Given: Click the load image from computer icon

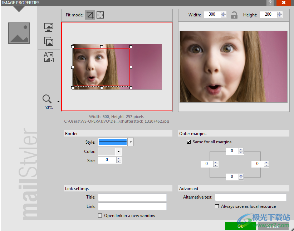Looking at the screenshot, I should coord(48,27).
